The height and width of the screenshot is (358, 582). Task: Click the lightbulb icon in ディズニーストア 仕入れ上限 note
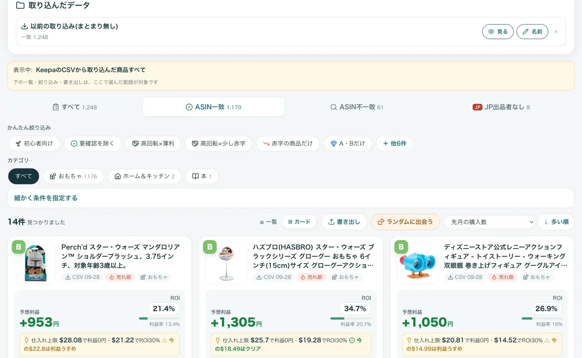409,340
